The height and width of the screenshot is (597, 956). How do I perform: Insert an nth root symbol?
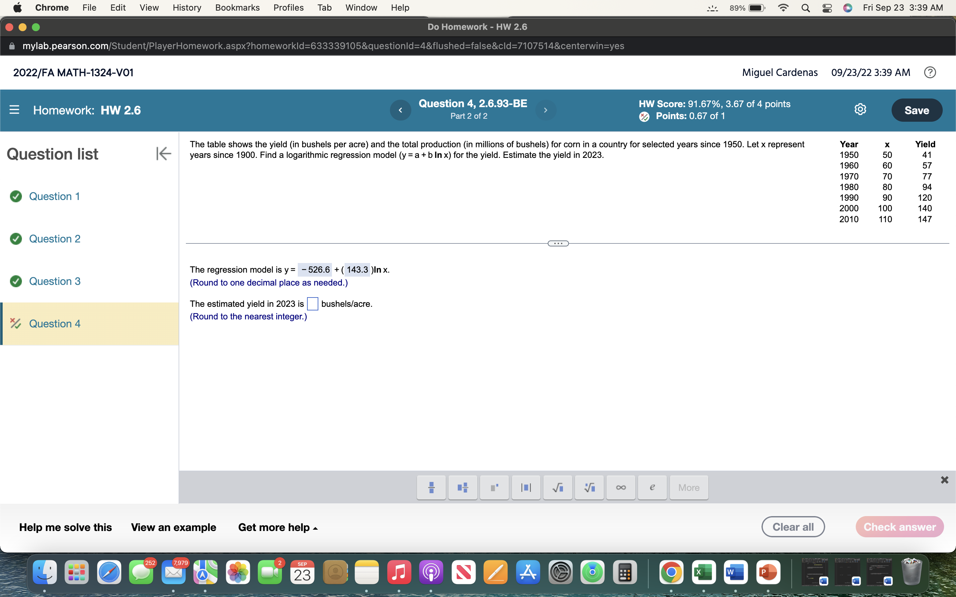(x=589, y=487)
